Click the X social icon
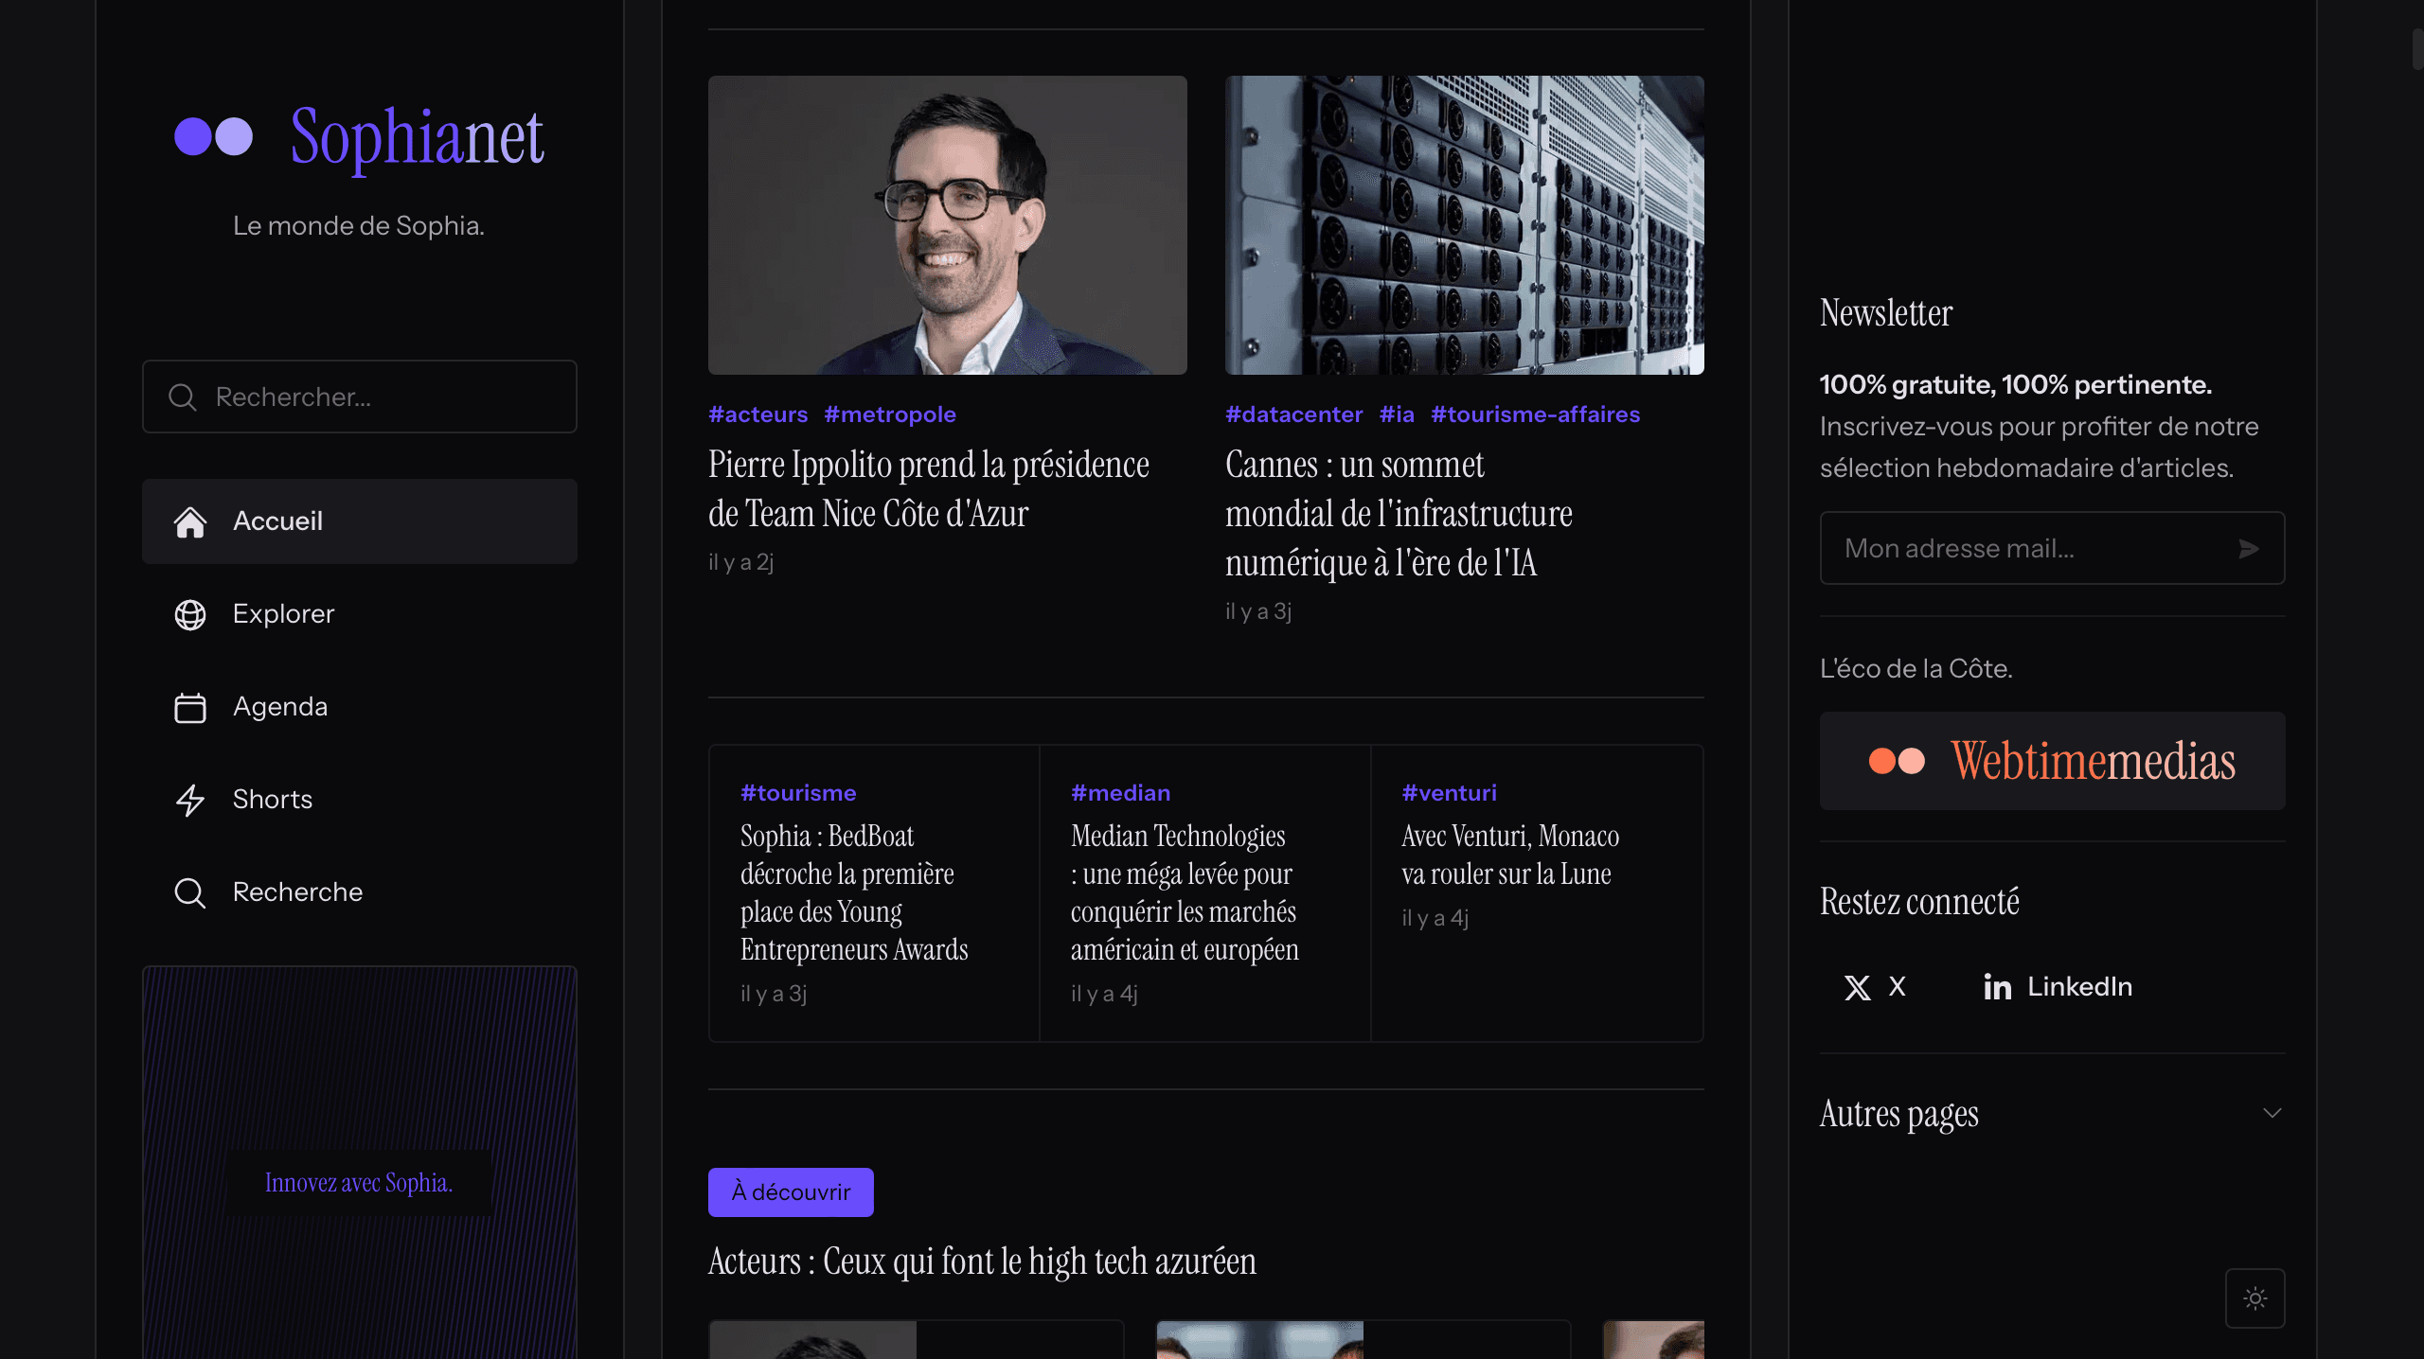Screen dimensions: 2424x1359 (1858, 987)
